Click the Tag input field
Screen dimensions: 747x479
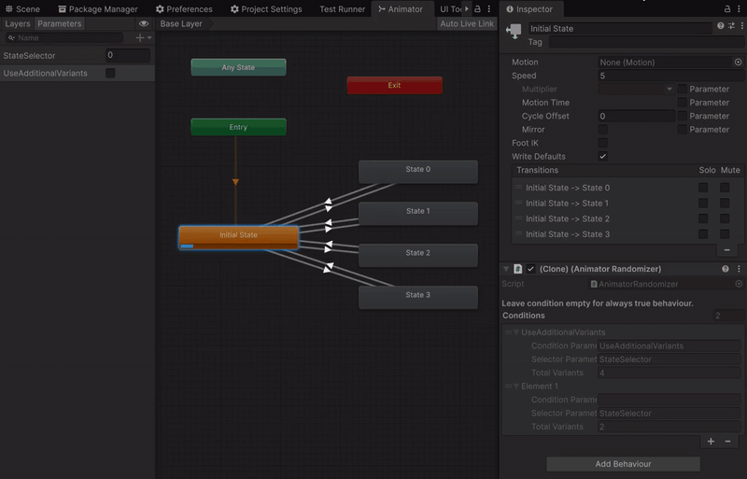[x=646, y=42]
